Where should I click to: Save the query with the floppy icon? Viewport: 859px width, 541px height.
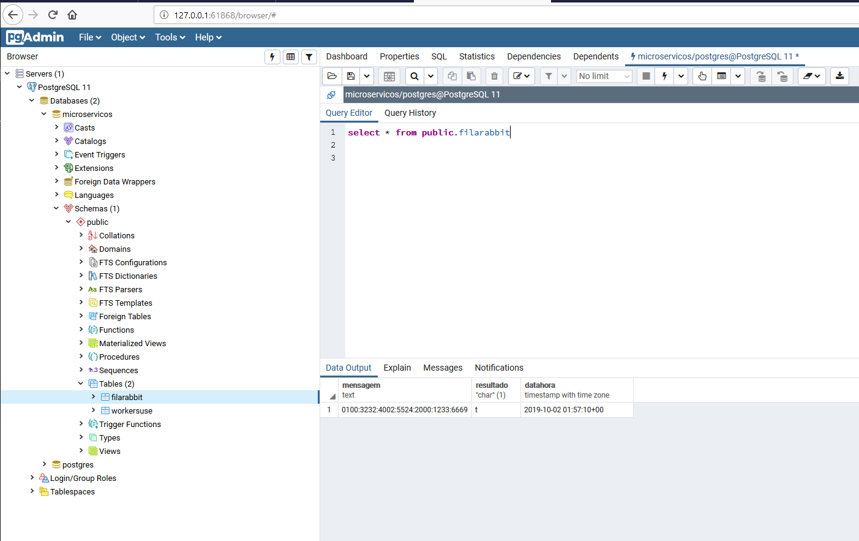click(x=351, y=76)
